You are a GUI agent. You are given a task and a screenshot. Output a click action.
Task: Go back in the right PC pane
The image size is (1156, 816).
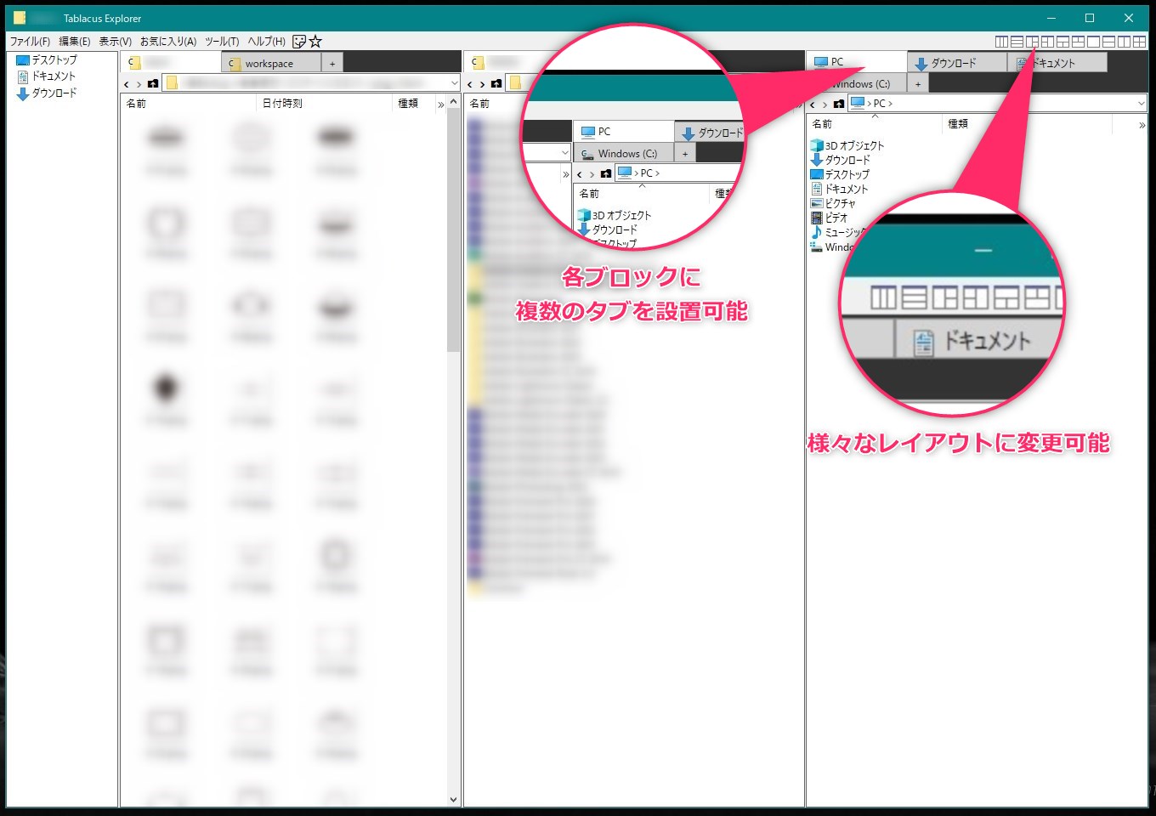pos(813,104)
